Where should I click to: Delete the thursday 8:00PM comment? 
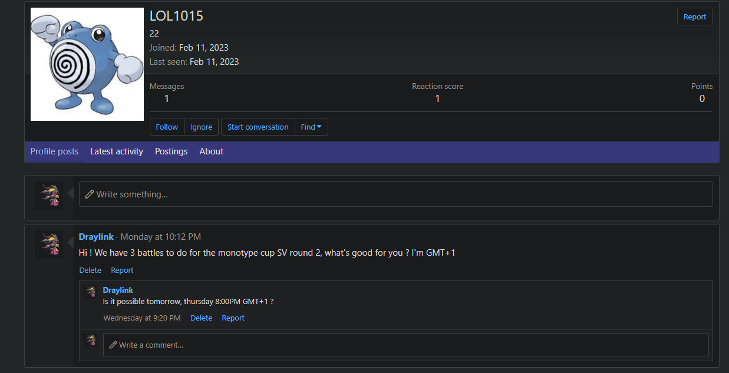[x=201, y=318]
